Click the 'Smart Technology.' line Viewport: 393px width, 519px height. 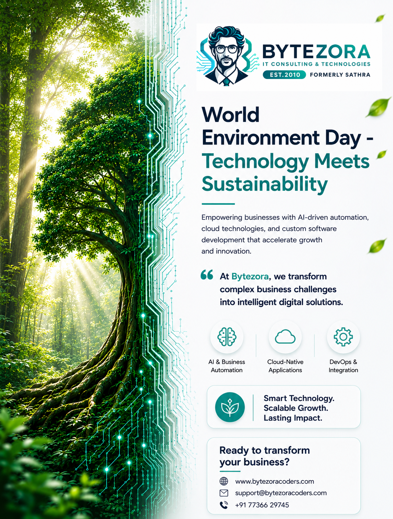(299, 398)
